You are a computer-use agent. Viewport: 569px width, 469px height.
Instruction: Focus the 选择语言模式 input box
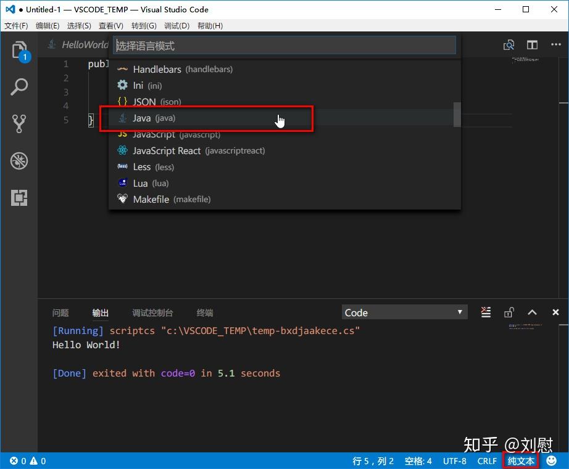(284, 46)
